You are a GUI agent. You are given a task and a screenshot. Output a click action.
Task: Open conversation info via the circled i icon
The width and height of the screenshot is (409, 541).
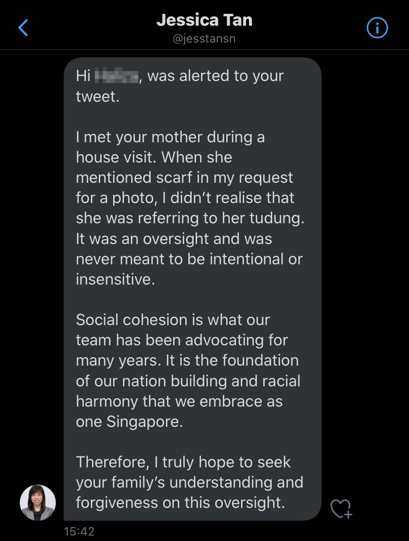click(x=377, y=28)
